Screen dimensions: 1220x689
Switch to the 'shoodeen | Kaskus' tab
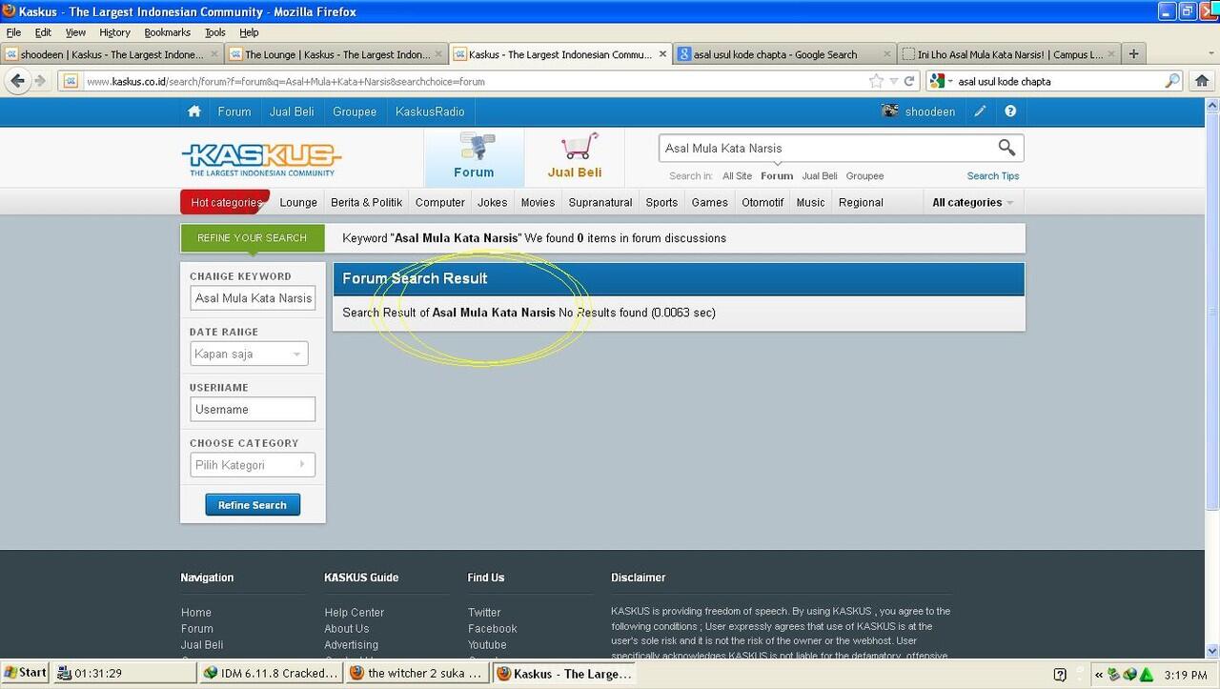[x=112, y=54]
